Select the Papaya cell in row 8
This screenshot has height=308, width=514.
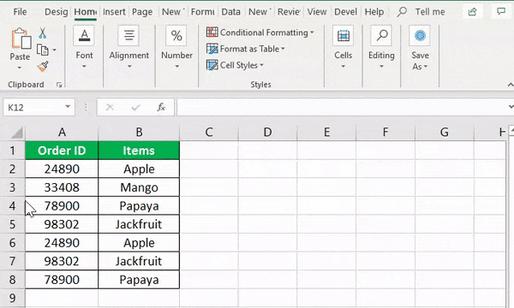(x=139, y=280)
